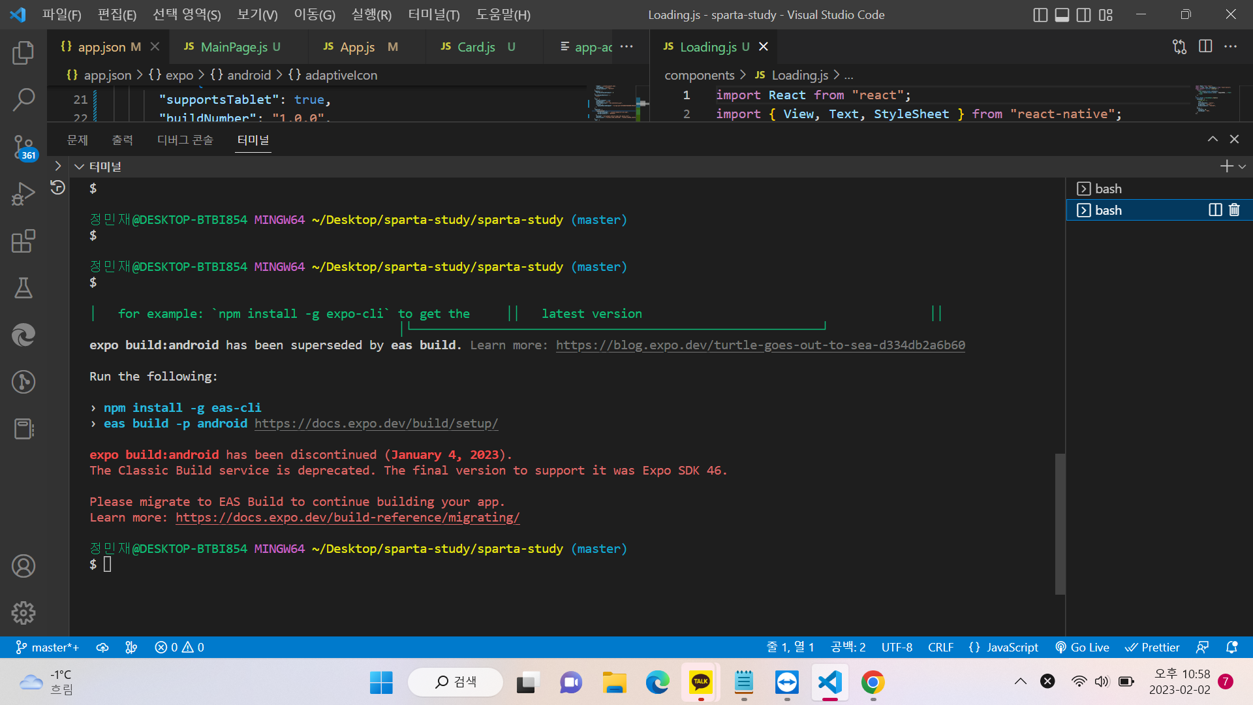Image resolution: width=1253 pixels, height=705 pixels.
Task: Open the Accounts menu
Action: (23, 566)
